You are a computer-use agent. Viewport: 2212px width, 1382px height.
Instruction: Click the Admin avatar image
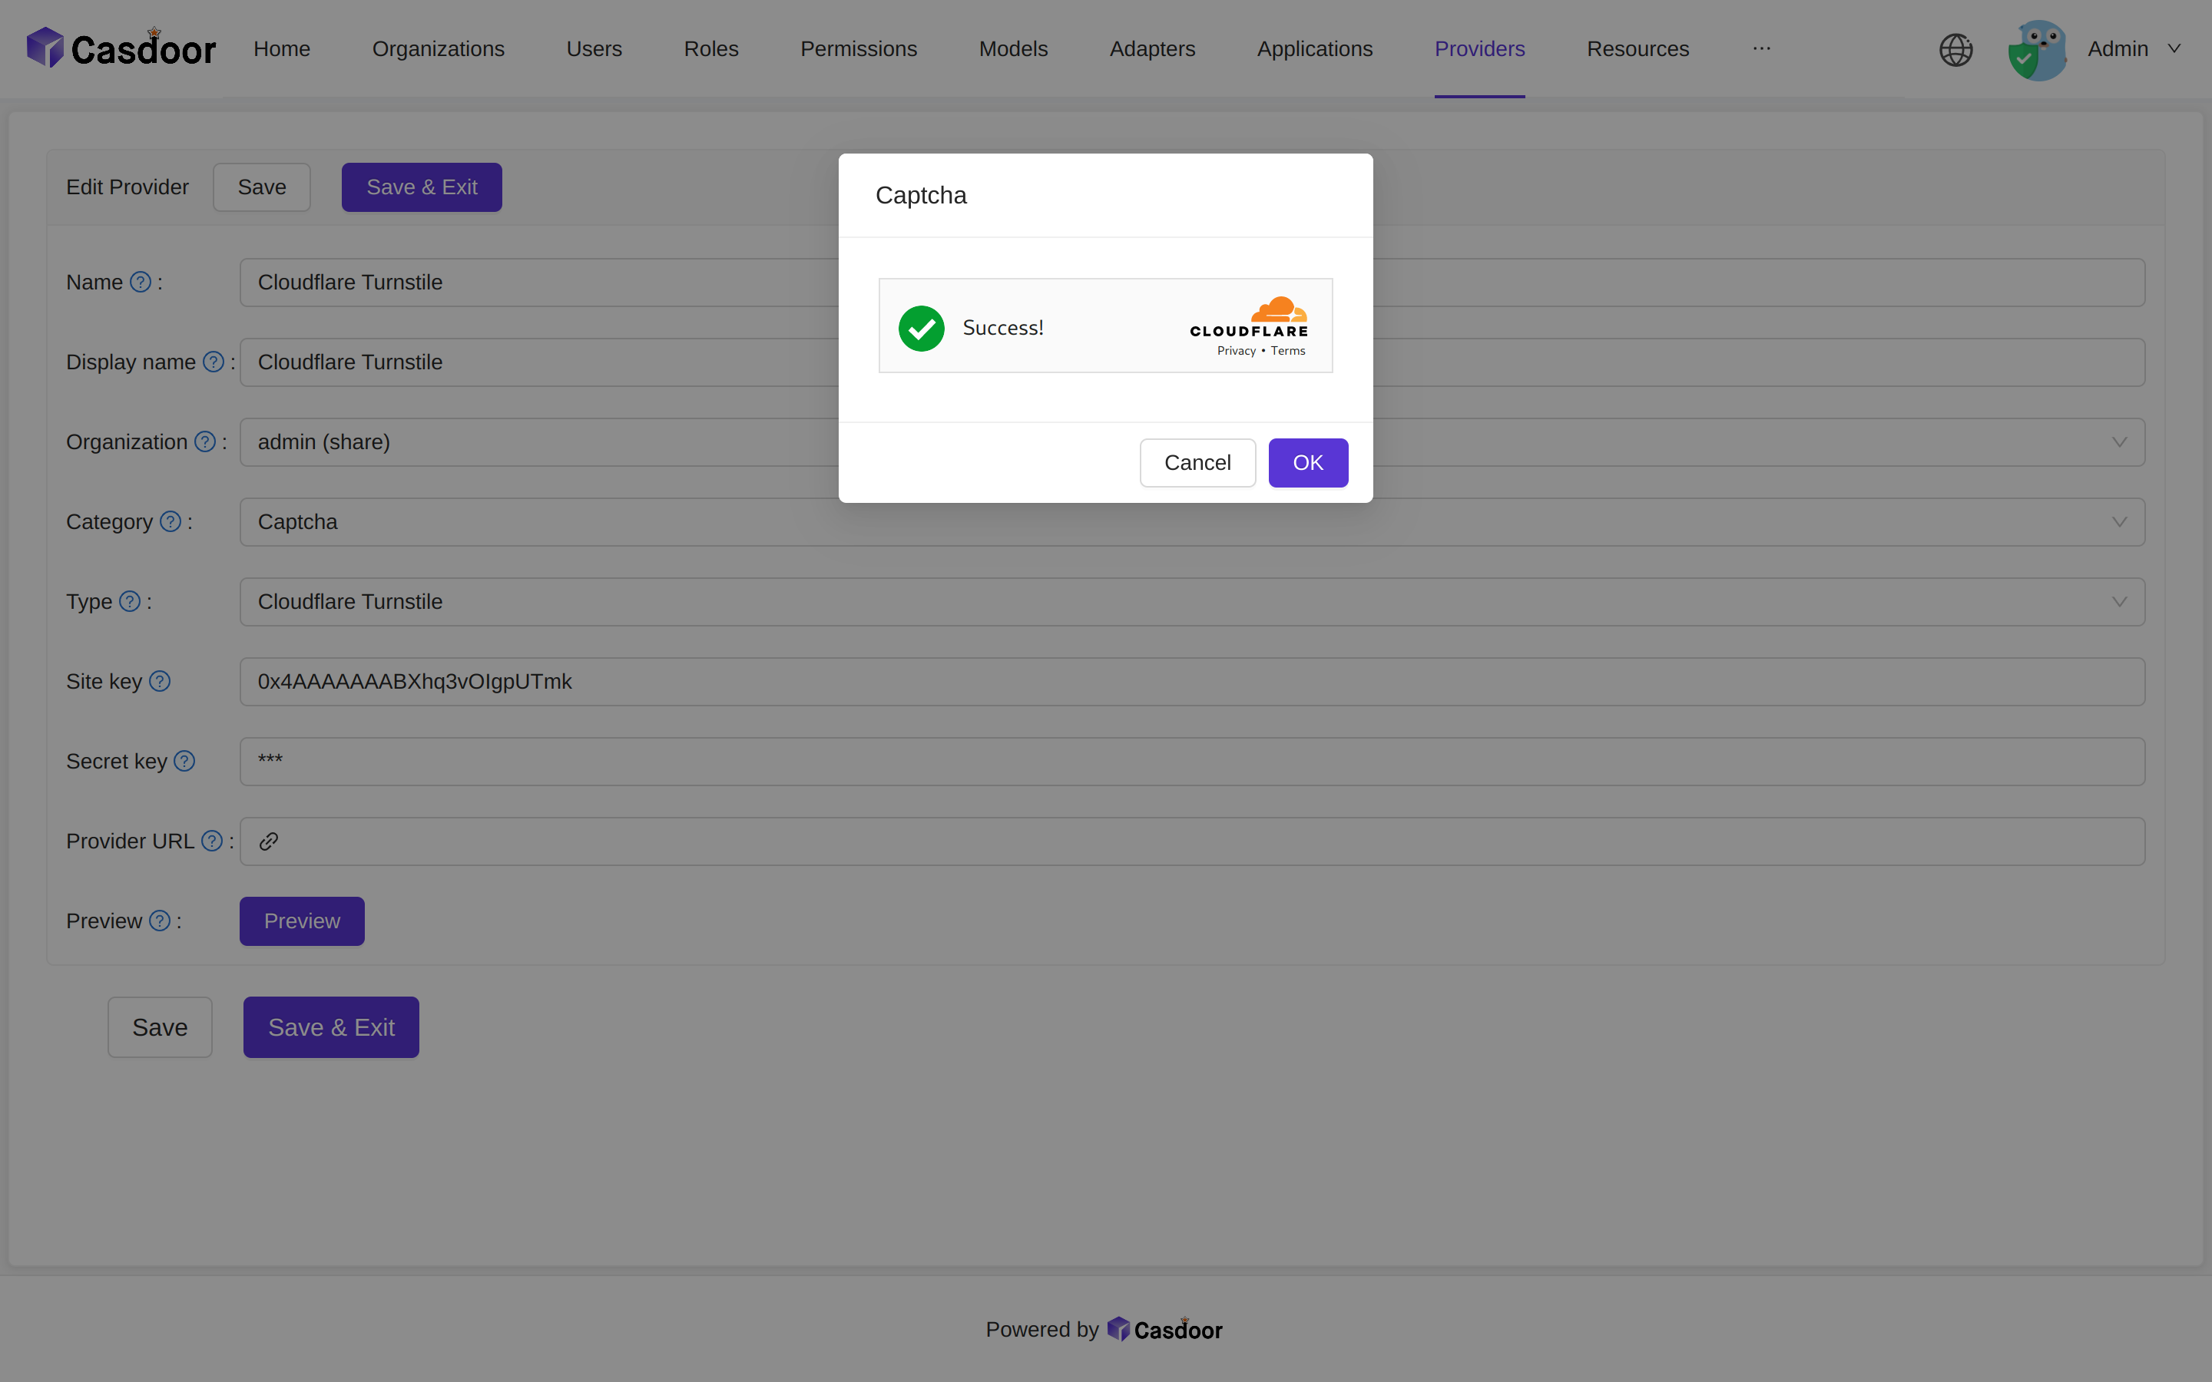pyautogui.click(x=2037, y=48)
